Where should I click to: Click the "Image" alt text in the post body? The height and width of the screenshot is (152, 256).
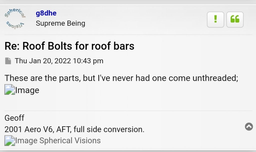[x=27, y=90]
